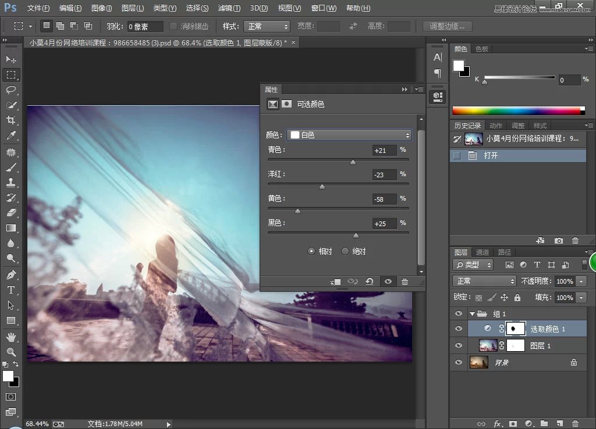Clip adjustment to layer below icon

335,282
